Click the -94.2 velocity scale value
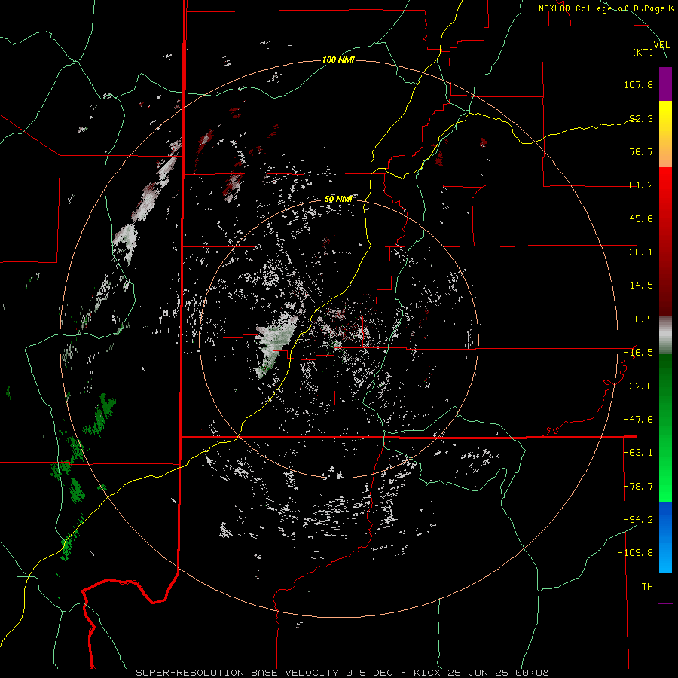Image resolution: width=678 pixels, height=678 pixels. pos(638,520)
